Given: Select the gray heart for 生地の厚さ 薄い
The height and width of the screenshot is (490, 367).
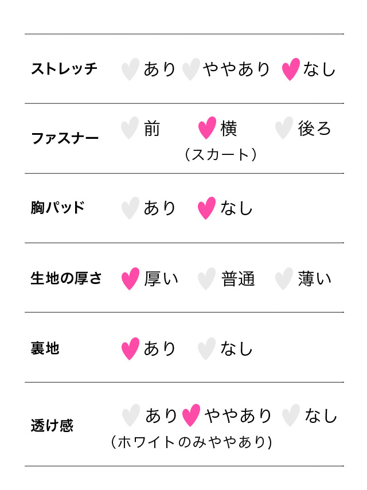Looking at the screenshot, I should [284, 279].
